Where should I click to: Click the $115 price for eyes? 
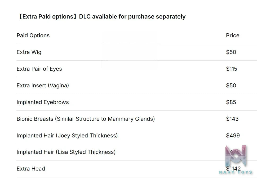tap(231, 69)
